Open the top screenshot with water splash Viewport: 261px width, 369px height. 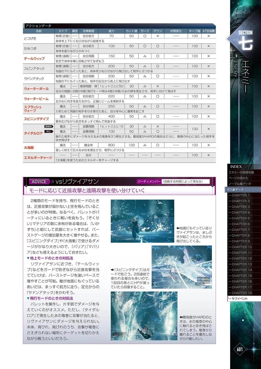coord(142,221)
